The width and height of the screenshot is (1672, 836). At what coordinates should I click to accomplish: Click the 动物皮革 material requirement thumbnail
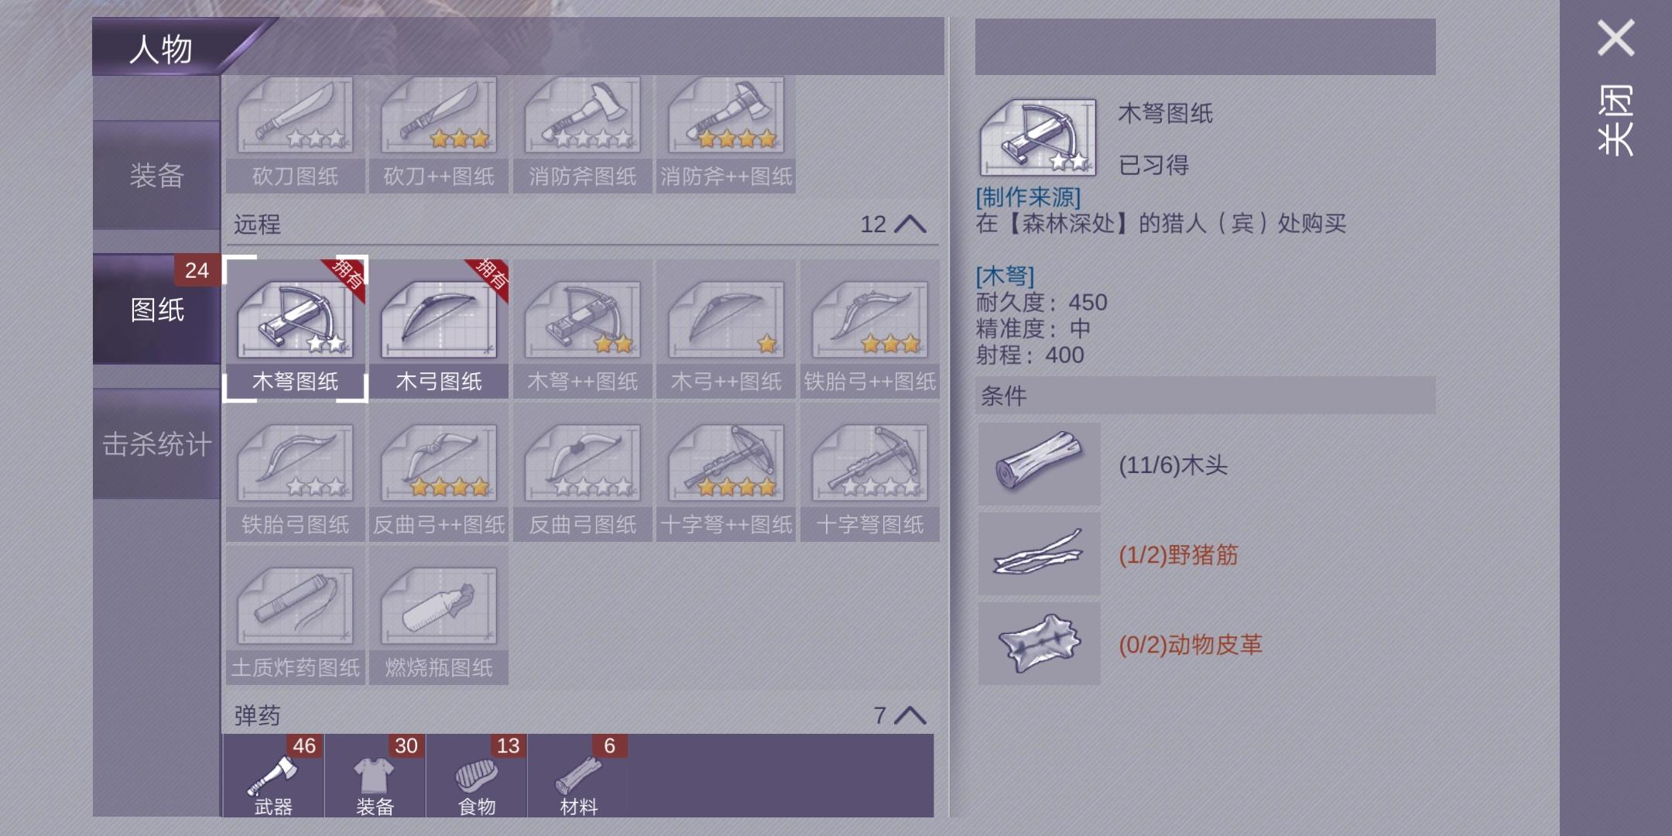tap(1039, 644)
